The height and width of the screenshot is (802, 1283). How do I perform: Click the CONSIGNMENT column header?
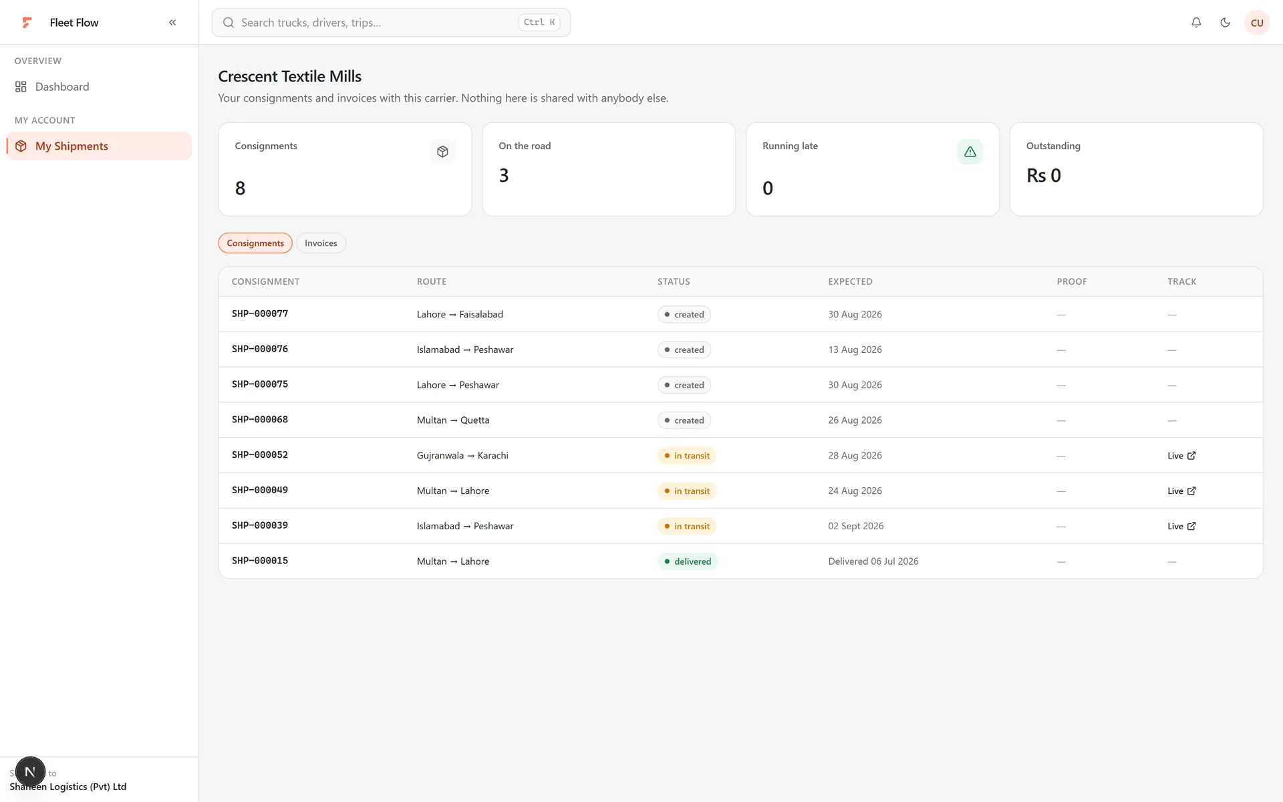pyautogui.click(x=265, y=282)
